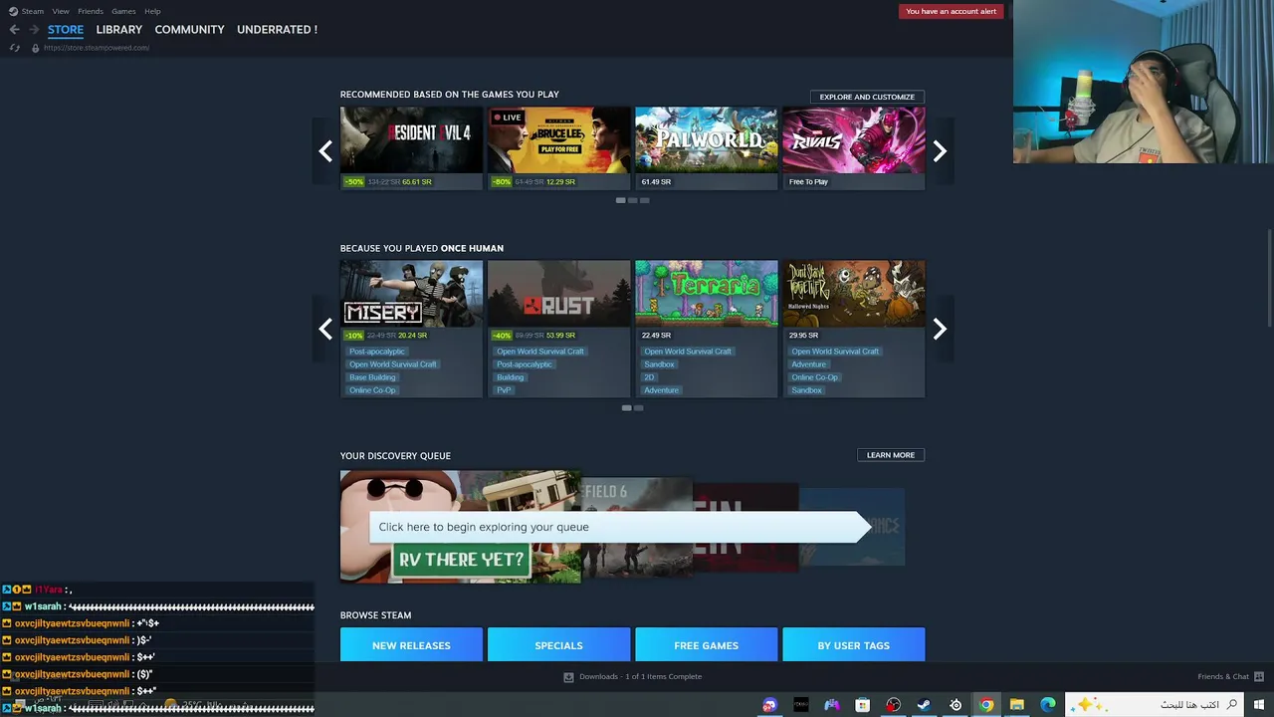
Task: Click Explore and Customize button
Action: pos(867,97)
